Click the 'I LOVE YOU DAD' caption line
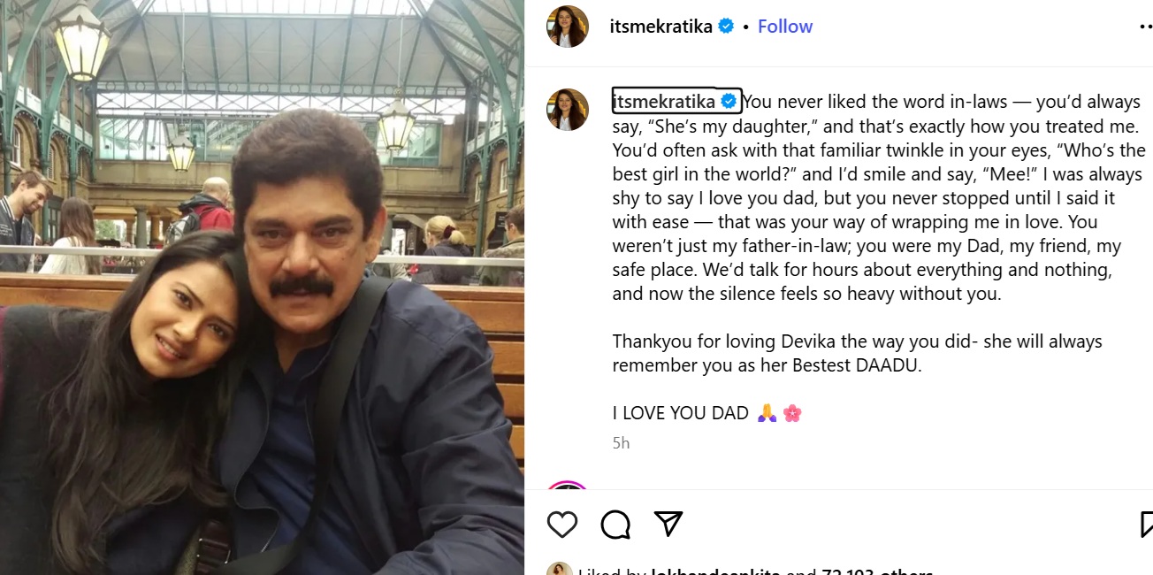Image resolution: width=1153 pixels, height=575 pixels. click(x=680, y=413)
